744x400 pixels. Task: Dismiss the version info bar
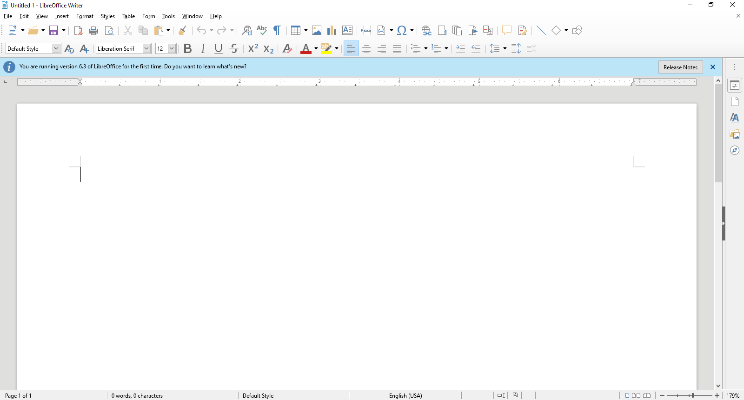pyautogui.click(x=713, y=67)
